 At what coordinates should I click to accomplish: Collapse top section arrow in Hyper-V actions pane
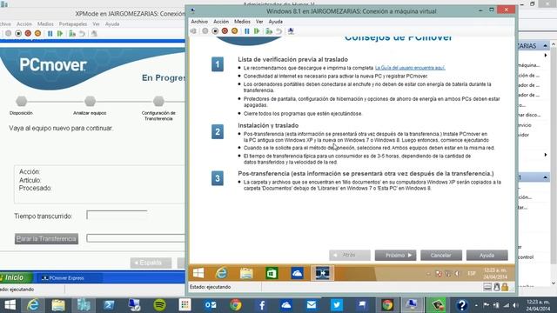(x=545, y=46)
